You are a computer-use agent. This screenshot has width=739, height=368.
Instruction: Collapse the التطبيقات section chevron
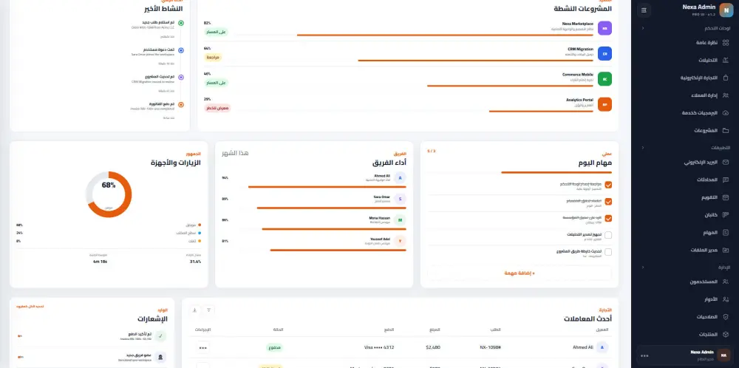click(643, 148)
